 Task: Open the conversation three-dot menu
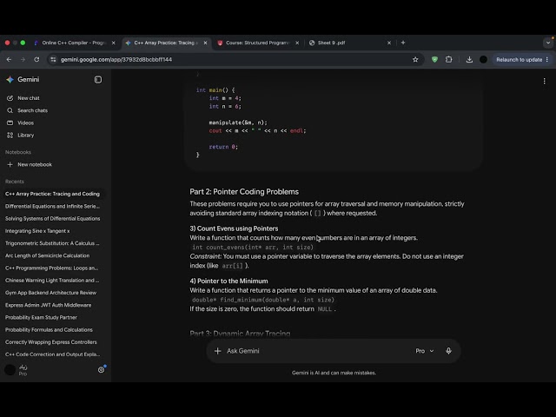coord(545,81)
